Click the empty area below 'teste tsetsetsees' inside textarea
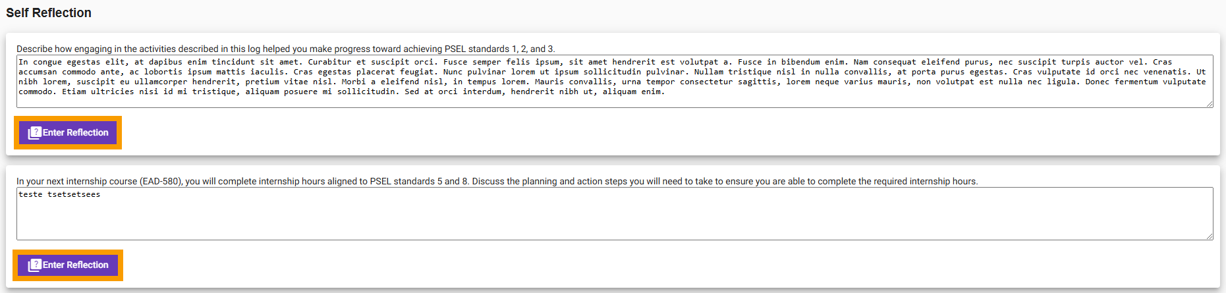The height and width of the screenshot is (293, 1226). coord(615,221)
